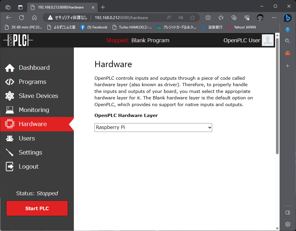Add page to favorites with star icon

192,18
